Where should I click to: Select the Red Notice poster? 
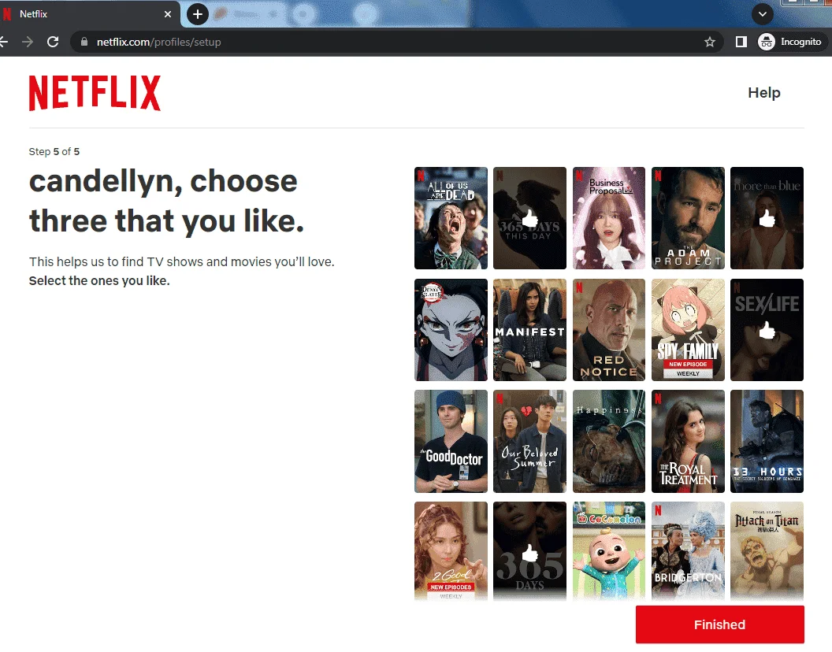[608, 330]
